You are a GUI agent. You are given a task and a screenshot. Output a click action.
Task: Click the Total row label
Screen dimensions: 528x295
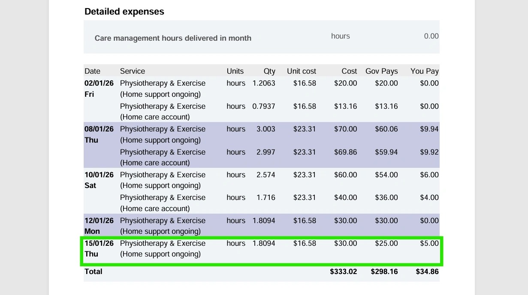[x=94, y=271]
